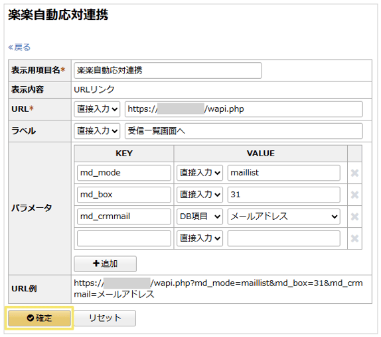Click the VALUE column header
This screenshot has width=381, height=337.
(x=261, y=154)
